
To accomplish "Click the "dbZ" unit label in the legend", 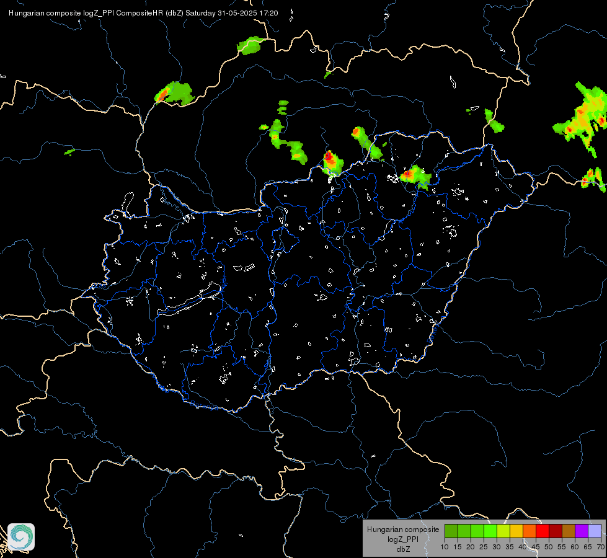I will click(x=403, y=549).
